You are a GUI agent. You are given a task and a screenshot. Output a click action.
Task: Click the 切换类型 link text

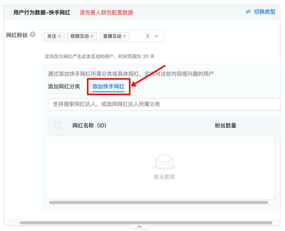click(x=264, y=12)
